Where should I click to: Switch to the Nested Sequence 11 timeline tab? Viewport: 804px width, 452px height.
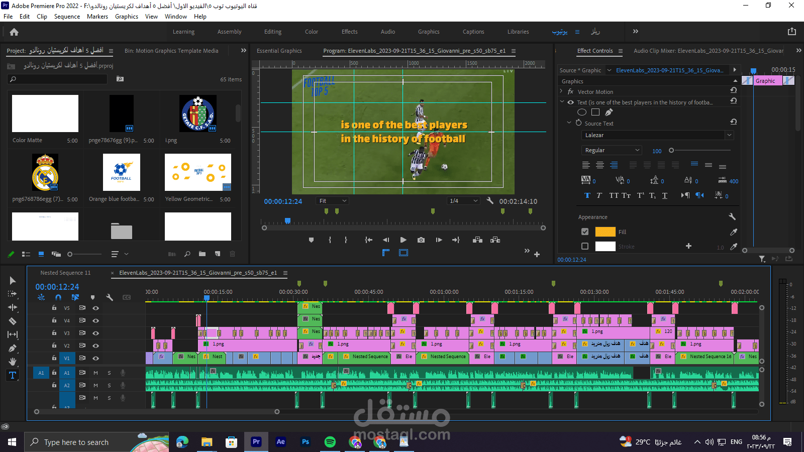[65, 273]
